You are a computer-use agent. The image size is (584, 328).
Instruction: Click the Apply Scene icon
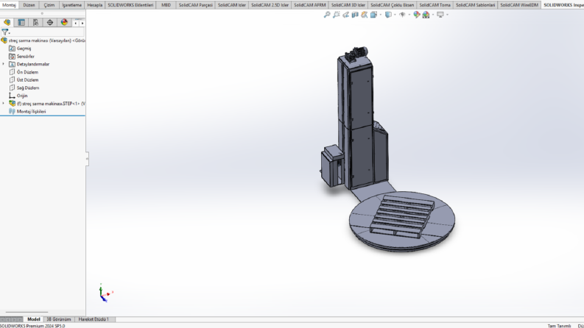pyautogui.click(x=426, y=15)
